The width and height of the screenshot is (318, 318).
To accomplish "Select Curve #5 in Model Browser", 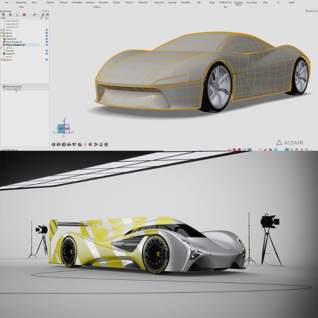I will [10, 51].
